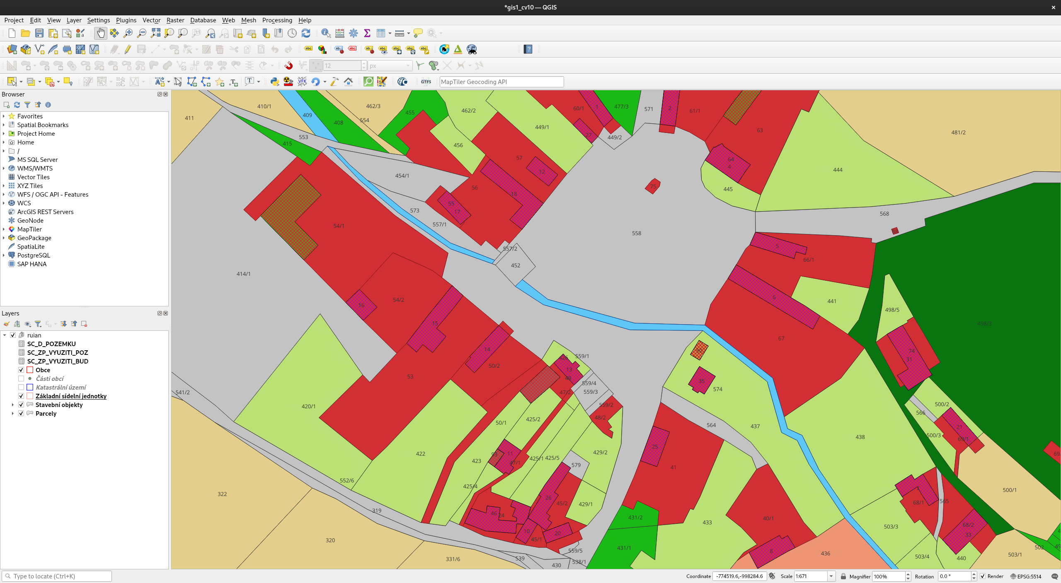This screenshot has height=583, width=1061.
Task: Show the Katastrální území layer
Action: coord(21,387)
